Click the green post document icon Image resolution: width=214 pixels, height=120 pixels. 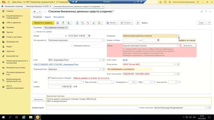click(63, 23)
